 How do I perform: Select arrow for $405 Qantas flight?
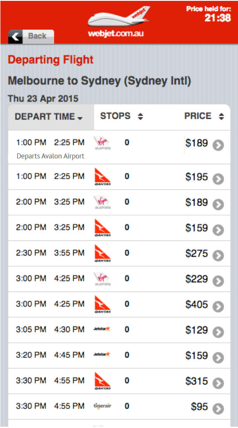218,307
